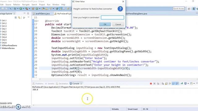Open the Help menu
Viewport: 198px width, 111px height.
coord(63,5)
